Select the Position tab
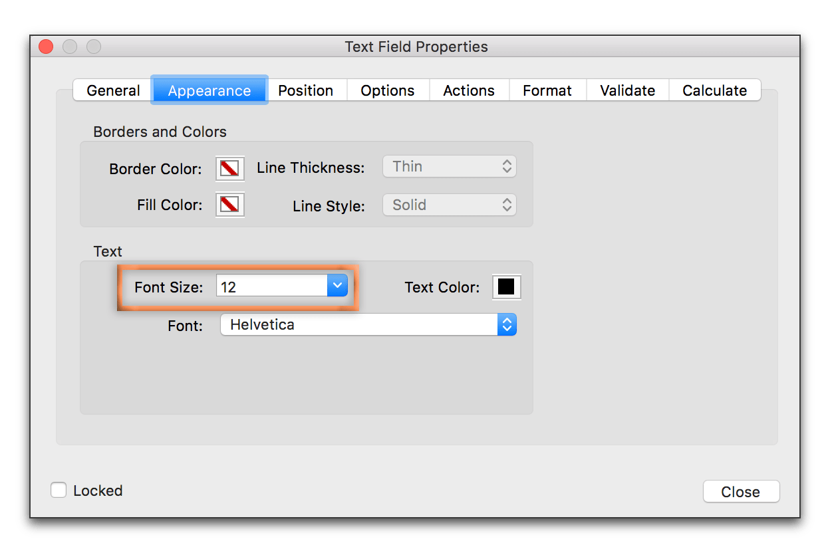This screenshot has height=553, width=830. pyautogui.click(x=306, y=90)
